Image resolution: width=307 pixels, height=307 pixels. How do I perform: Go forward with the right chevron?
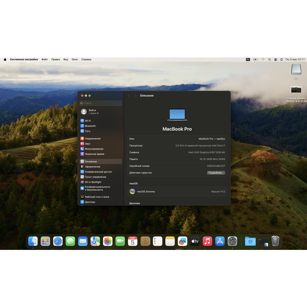135,95
